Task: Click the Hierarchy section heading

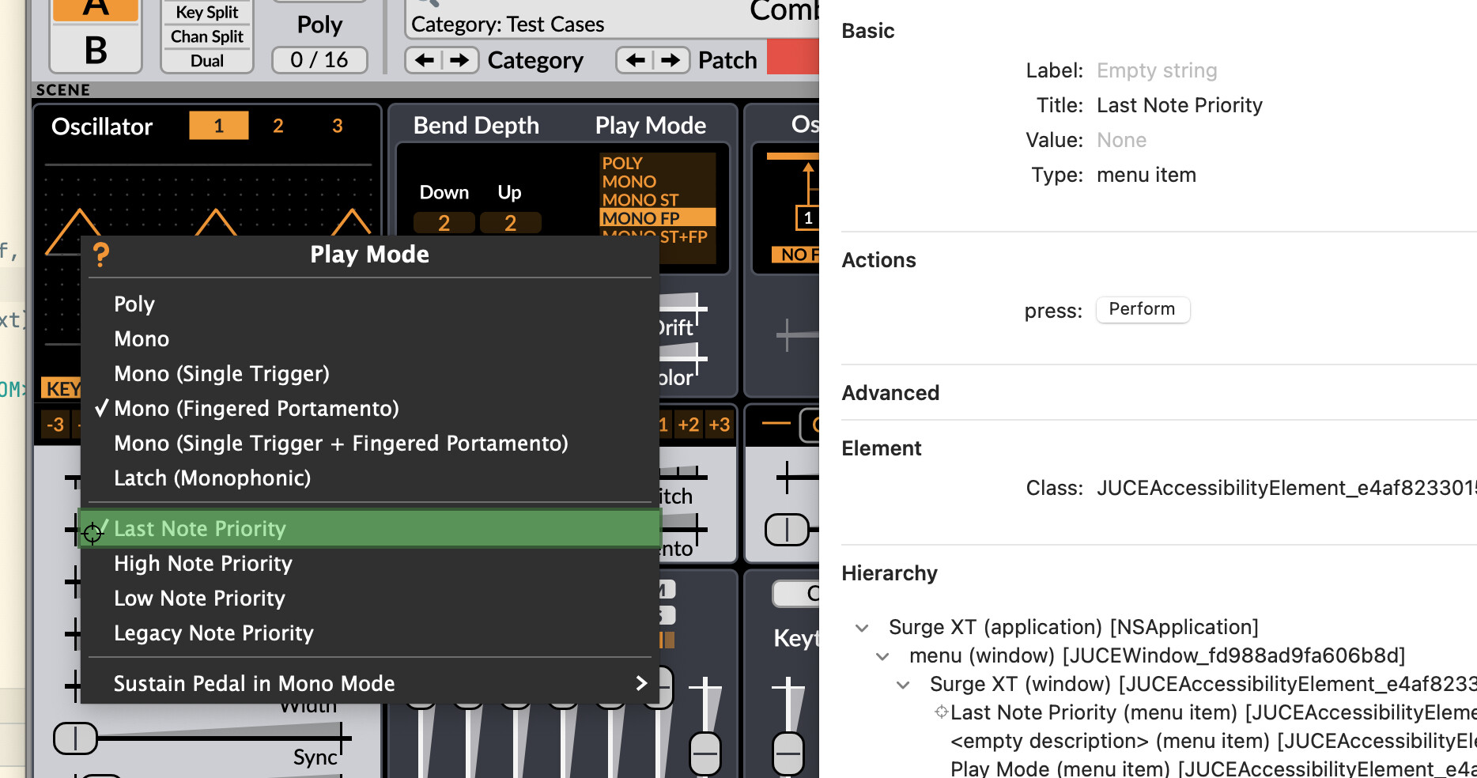Action: (x=890, y=573)
